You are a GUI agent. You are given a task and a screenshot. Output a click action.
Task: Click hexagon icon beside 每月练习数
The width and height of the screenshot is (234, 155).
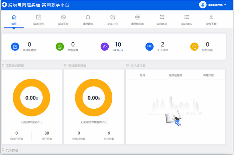coord(127,65)
